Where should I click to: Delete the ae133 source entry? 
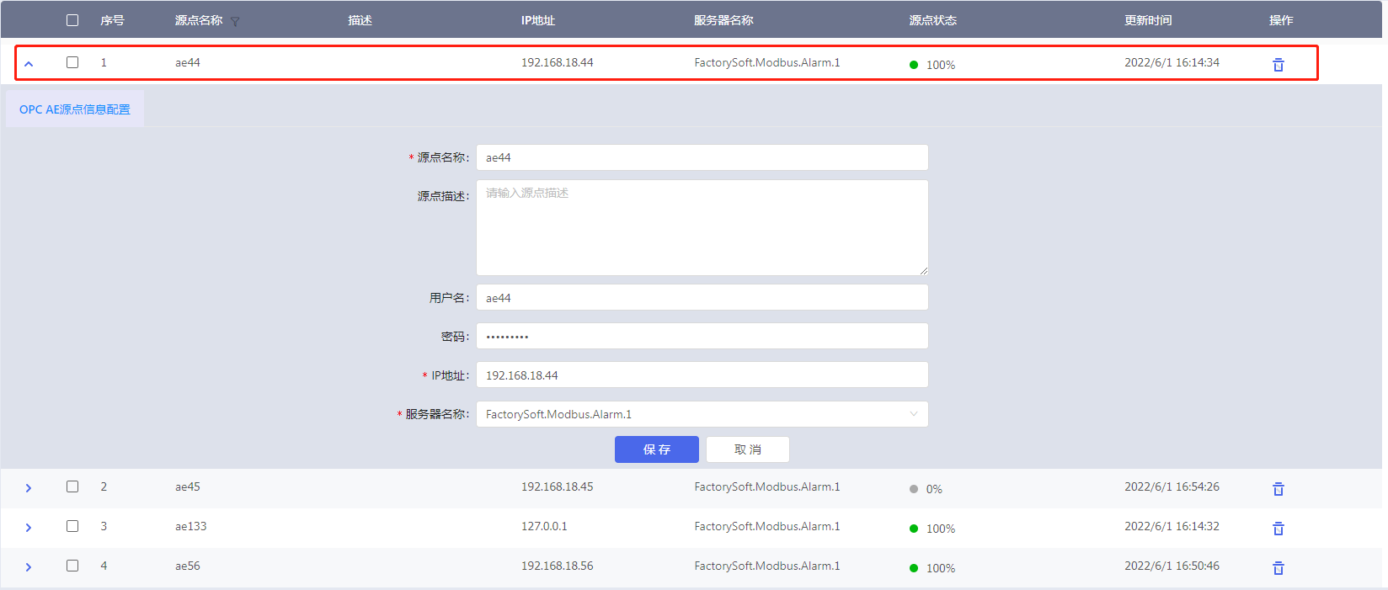click(x=1278, y=529)
